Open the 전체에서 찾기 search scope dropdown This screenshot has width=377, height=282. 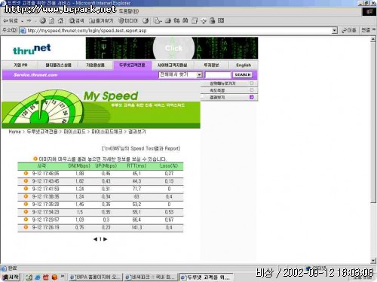199,74
